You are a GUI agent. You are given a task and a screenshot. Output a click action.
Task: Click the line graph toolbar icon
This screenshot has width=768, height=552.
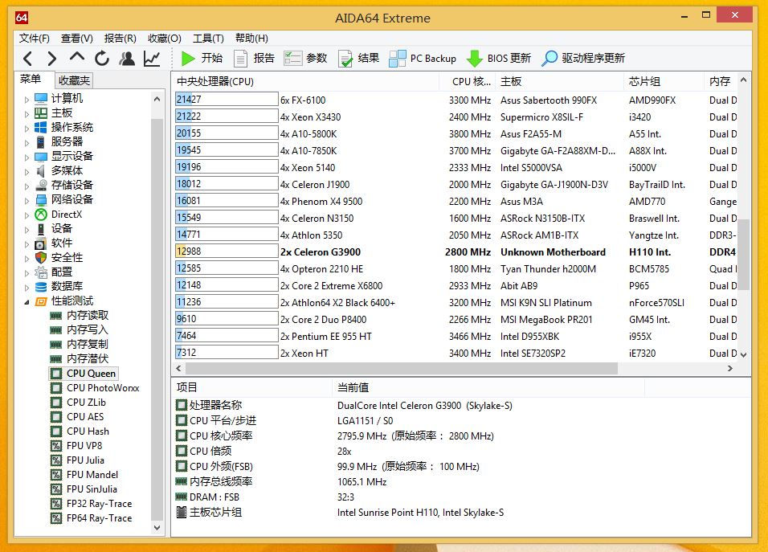[x=152, y=58]
